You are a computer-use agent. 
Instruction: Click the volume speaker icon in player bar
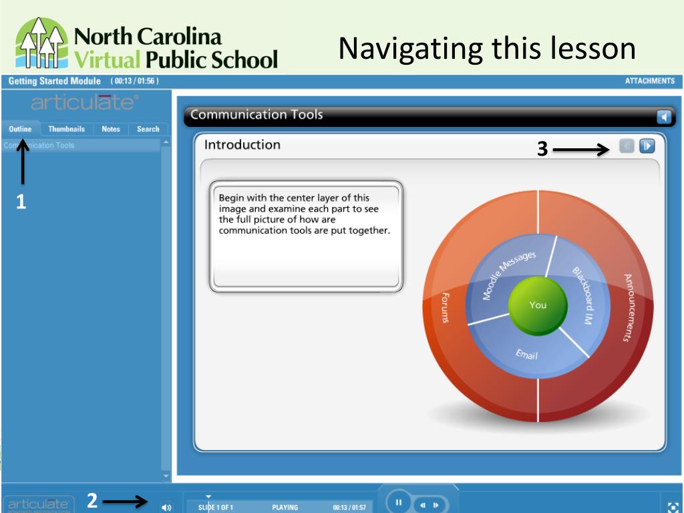point(166,508)
